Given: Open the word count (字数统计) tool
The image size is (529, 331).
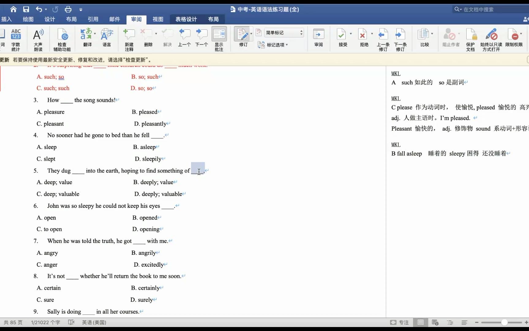Looking at the screenshot, I should click(16, 40).
